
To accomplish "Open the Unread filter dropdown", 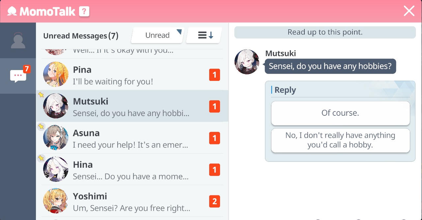I will coord(157,35).
